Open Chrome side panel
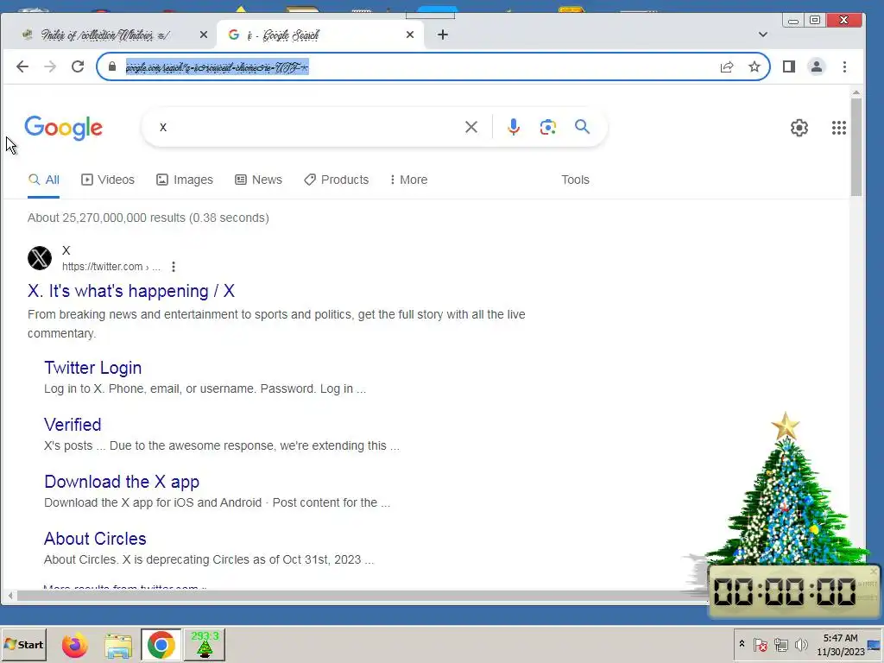 [789, 67]
